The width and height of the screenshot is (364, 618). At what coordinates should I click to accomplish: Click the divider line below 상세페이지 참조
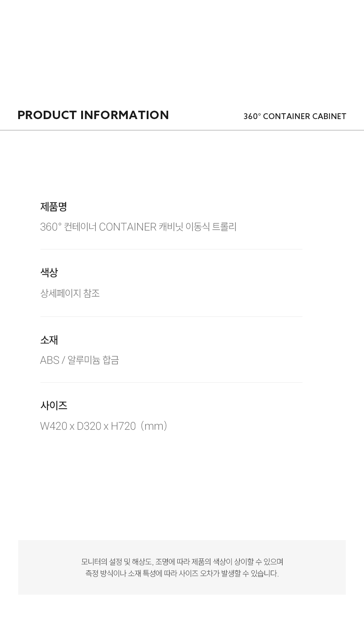[x=171, y=316]
